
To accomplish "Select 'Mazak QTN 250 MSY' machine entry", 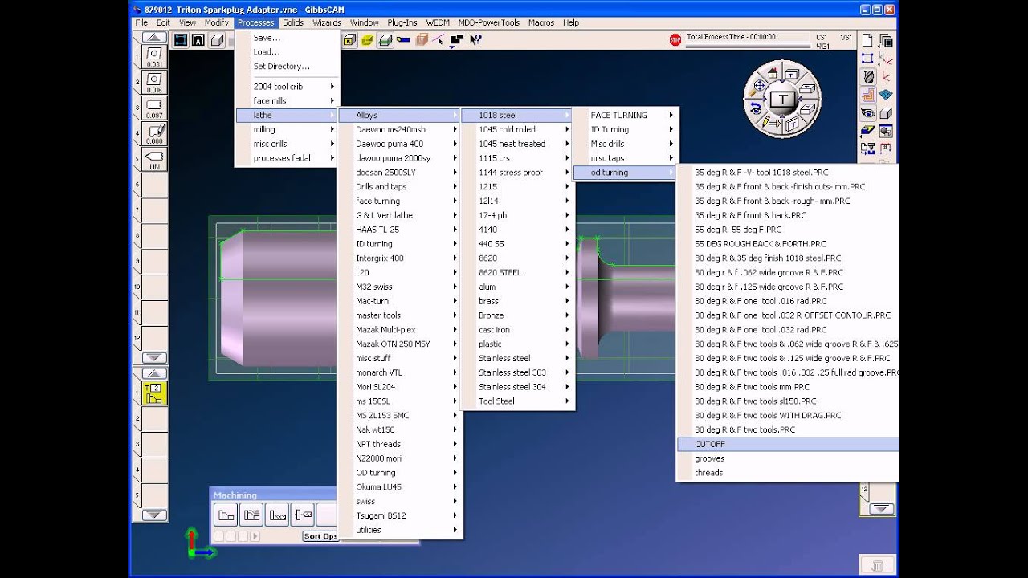I will click(398, 344).
